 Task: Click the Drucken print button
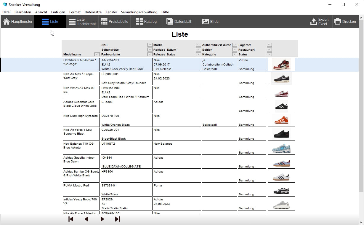point(345,22)
